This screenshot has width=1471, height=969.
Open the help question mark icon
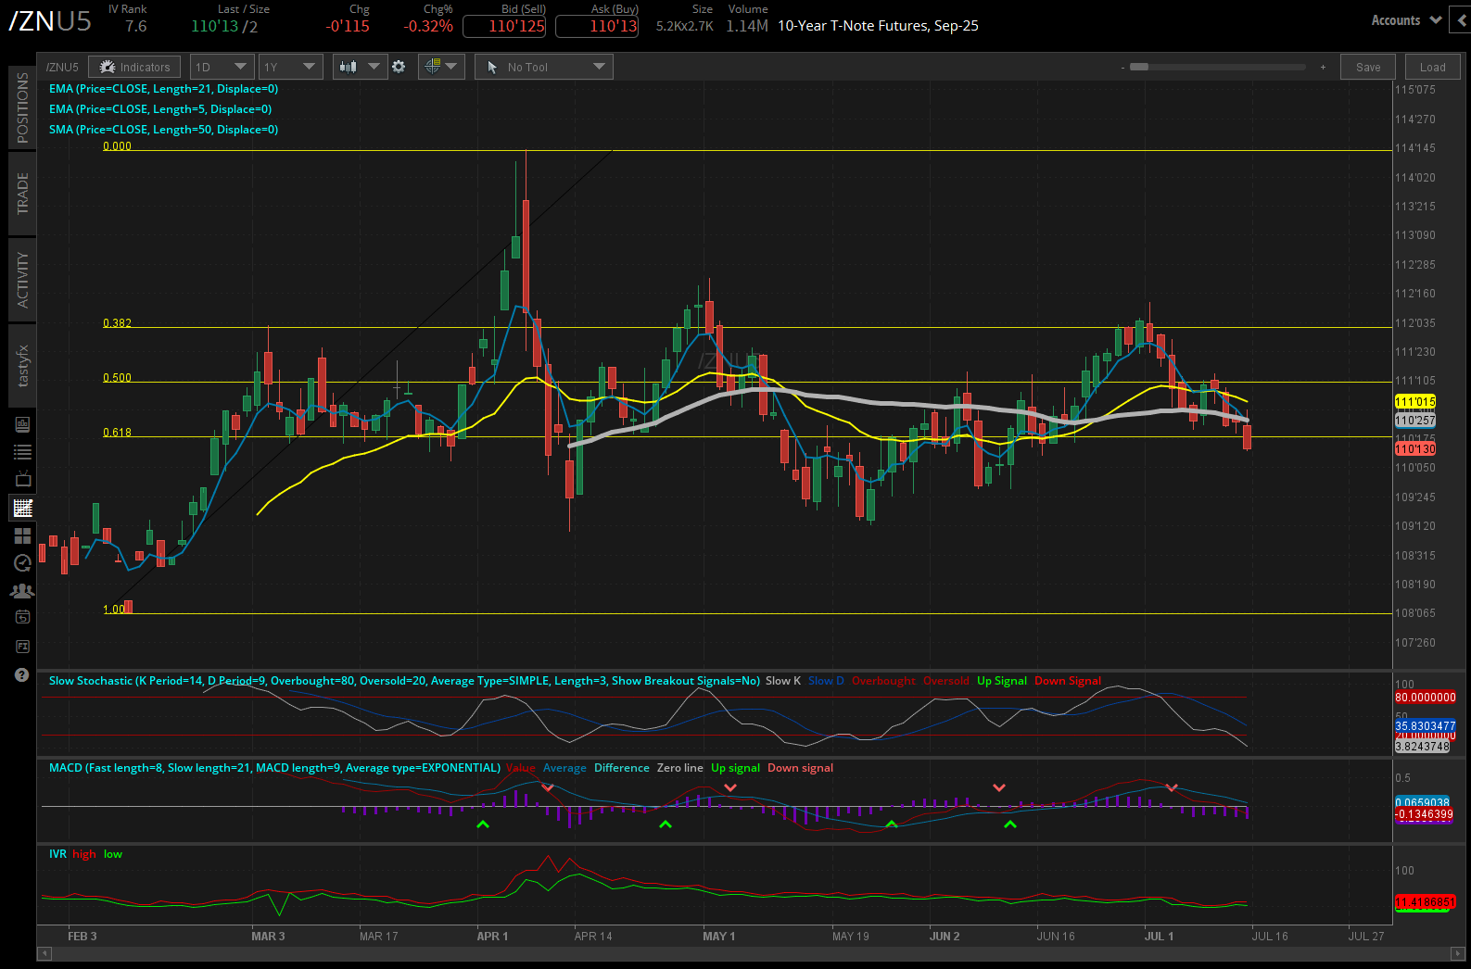pos(22,675)
